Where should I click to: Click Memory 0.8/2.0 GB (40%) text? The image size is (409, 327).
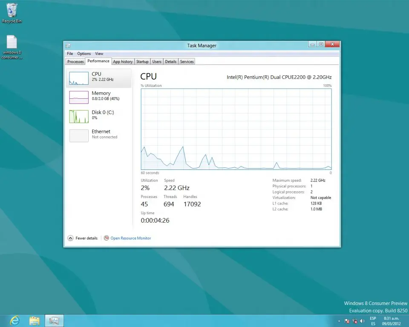click(105, 99)
